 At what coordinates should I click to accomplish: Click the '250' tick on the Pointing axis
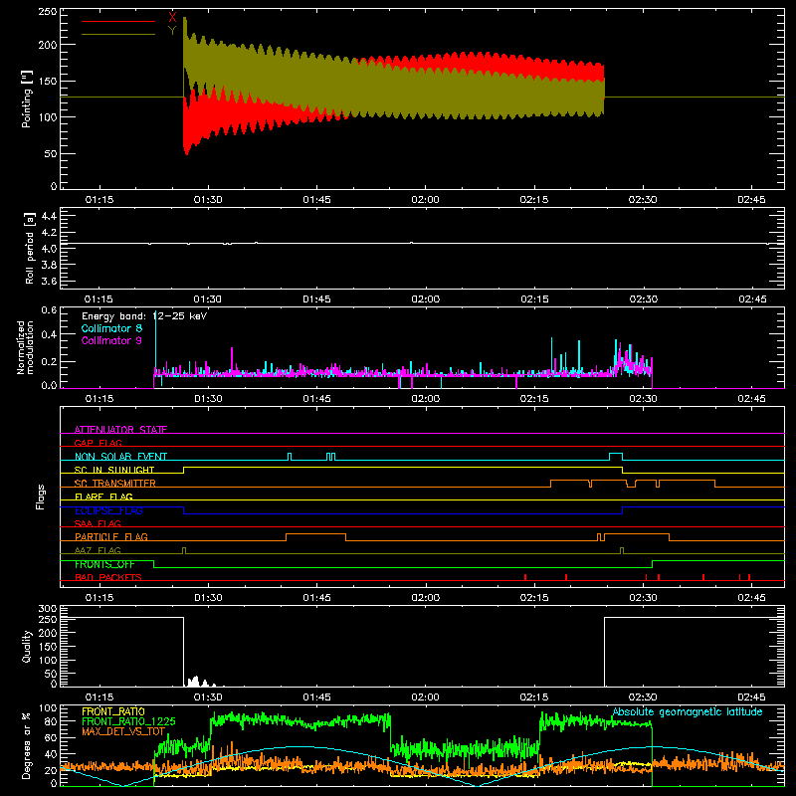(48, 11)
